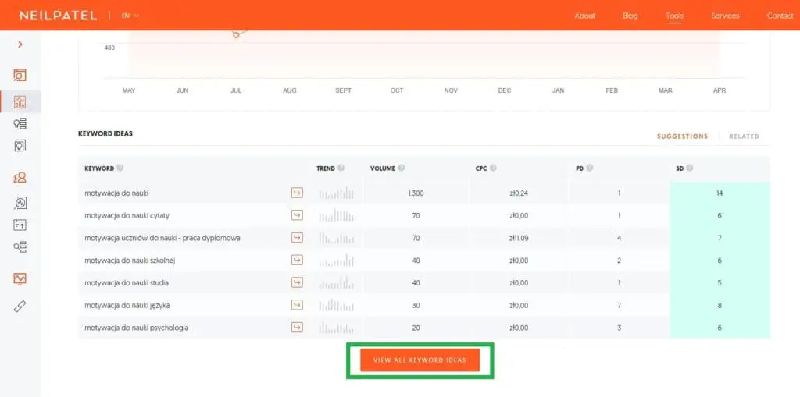Click the volume value 1300

click(416, 193)
